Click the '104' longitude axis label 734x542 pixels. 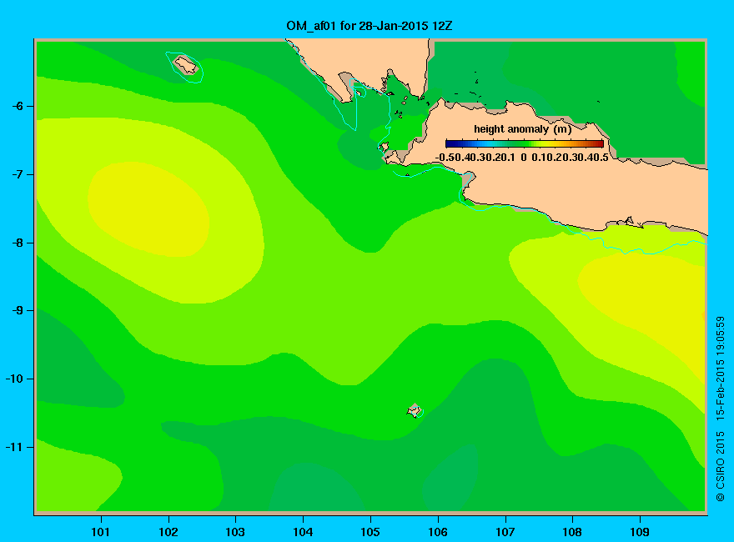coord(303,532)
